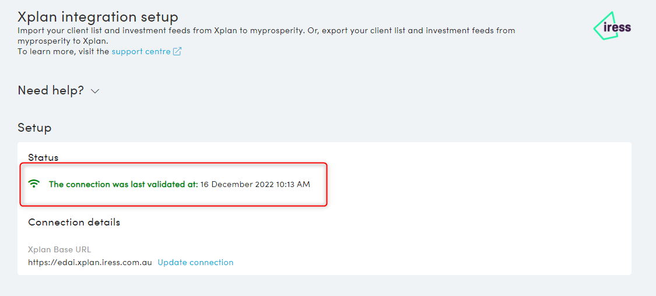Click the Import your client list description line
This screenshot has height=296, width=656.
pos(266,30)
